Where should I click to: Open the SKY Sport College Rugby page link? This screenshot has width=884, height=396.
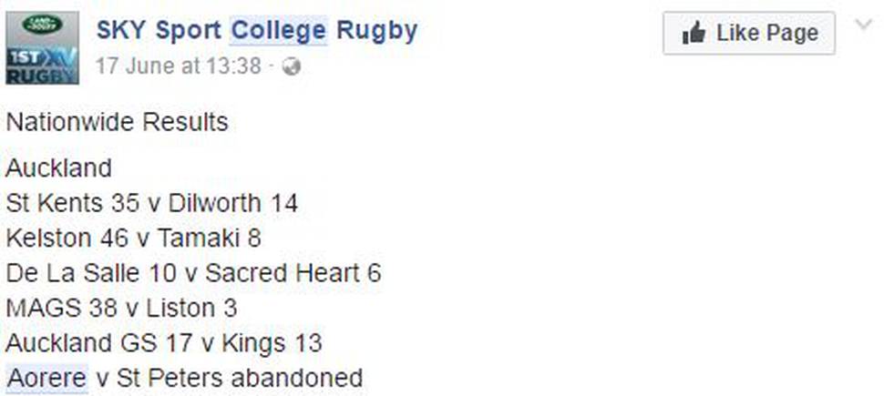(x=257, y=30)
